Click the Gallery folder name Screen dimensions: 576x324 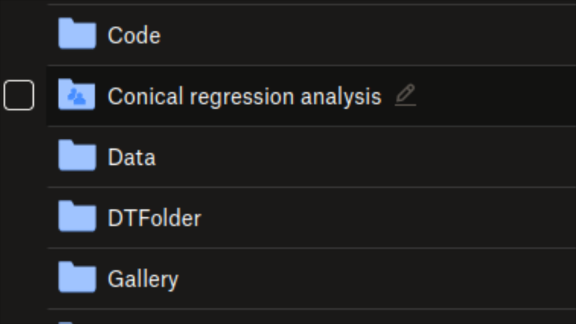143,279
